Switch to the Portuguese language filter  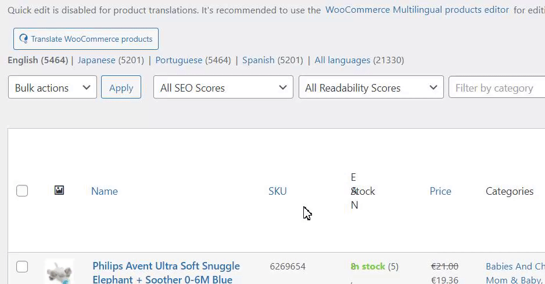179,60
